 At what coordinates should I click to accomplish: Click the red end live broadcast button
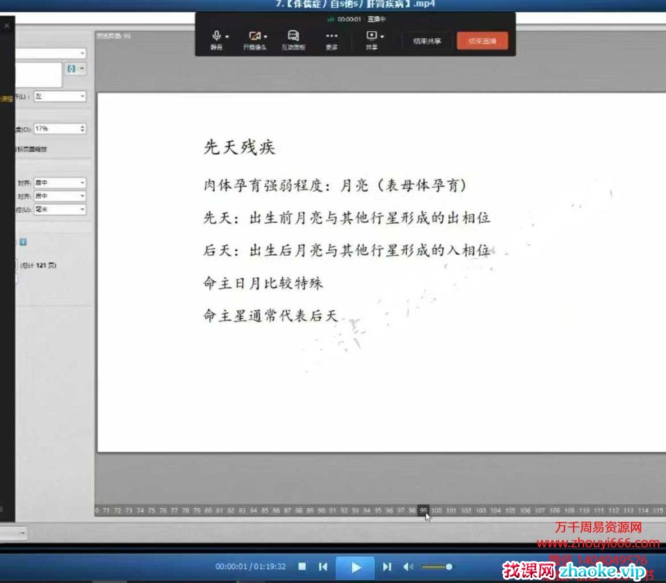[x=482, y=41]
